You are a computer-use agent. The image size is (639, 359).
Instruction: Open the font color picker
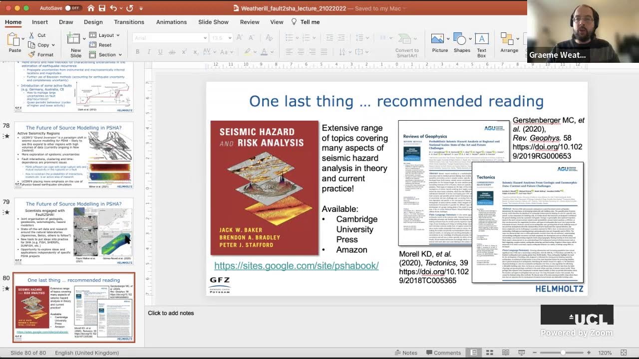[x=264, y=52]
